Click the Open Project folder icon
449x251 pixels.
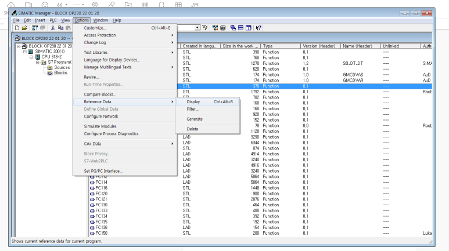coord(24,28)
